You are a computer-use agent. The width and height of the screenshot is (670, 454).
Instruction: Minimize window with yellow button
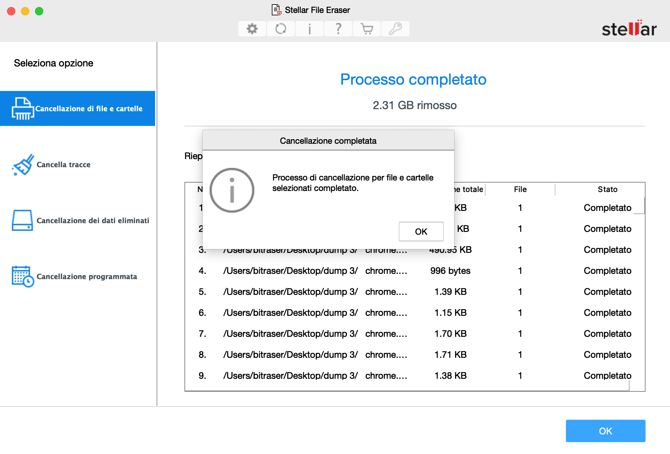pos(25,11)
